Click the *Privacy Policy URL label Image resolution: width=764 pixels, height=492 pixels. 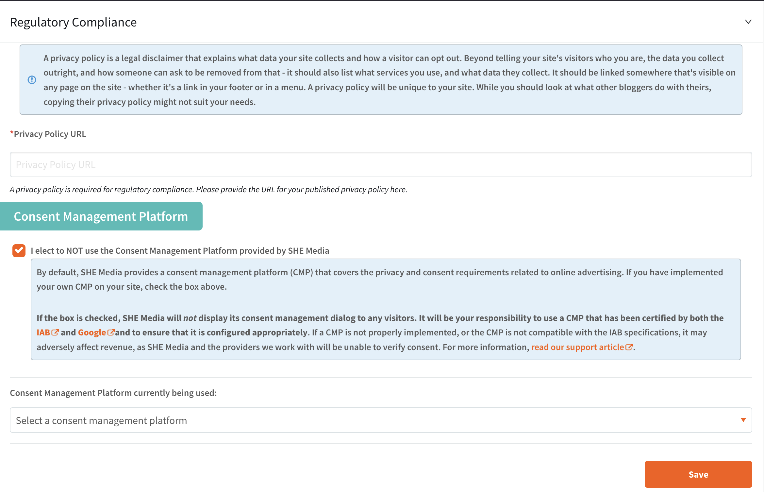point(48,134)
